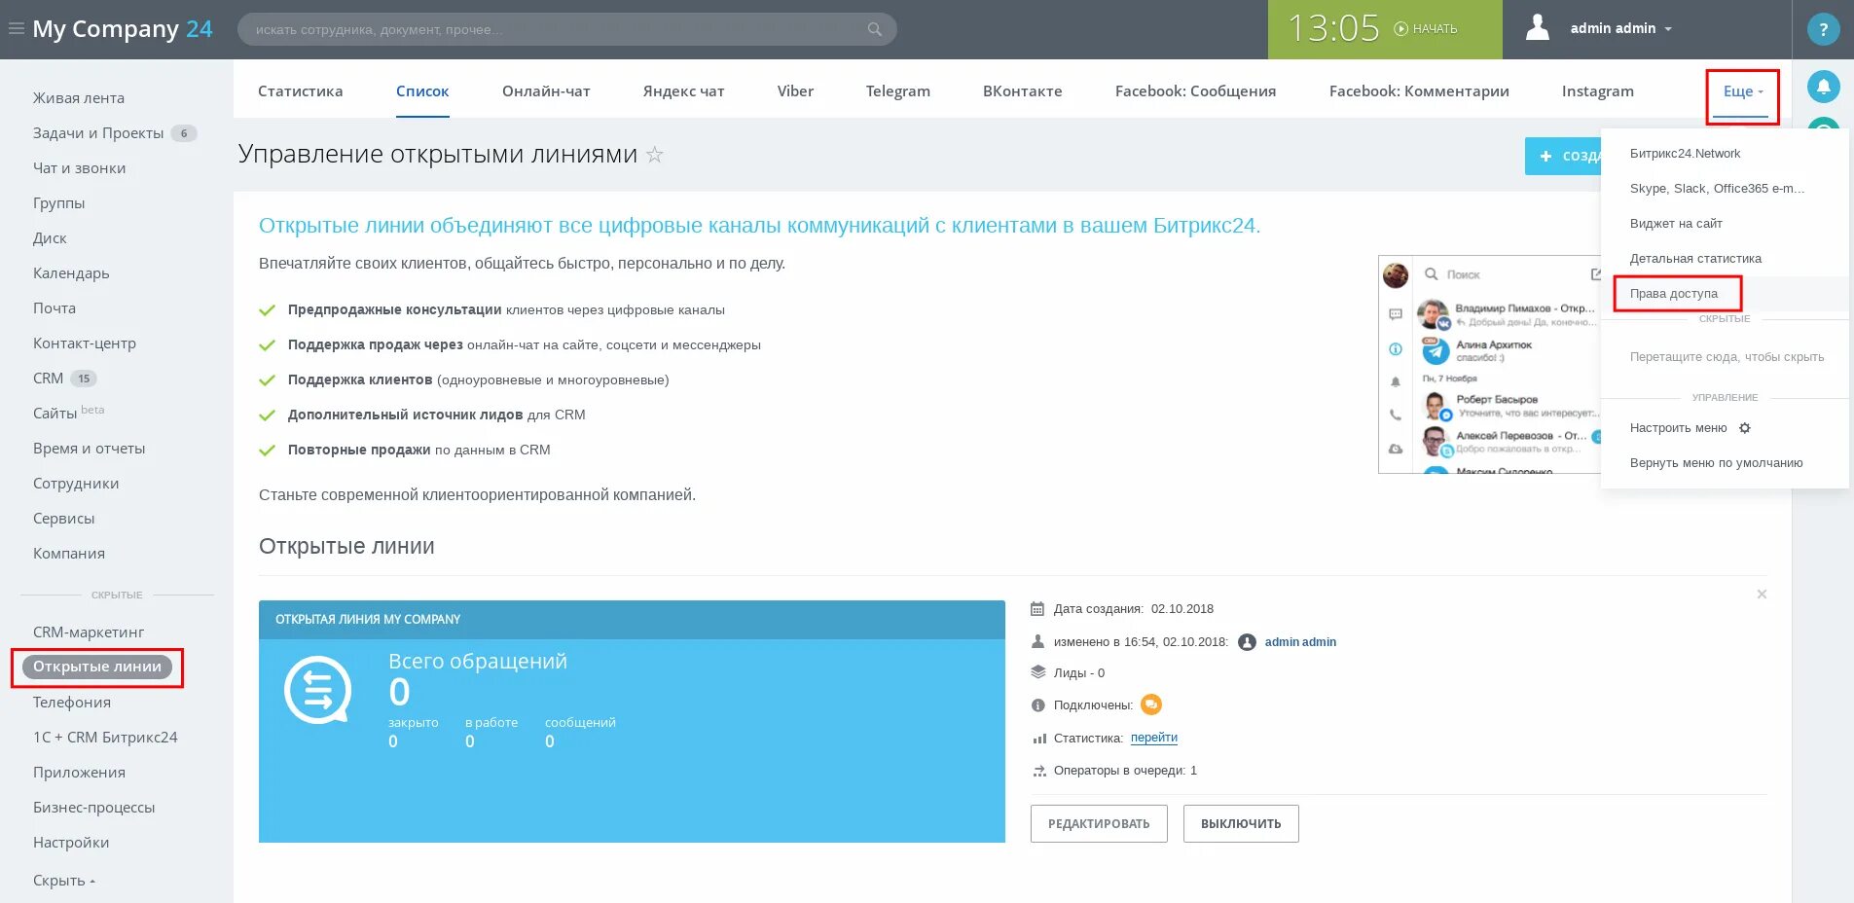Select Открытые линии in sidebar
1854x903 pixels.
[x=97, y=667]
